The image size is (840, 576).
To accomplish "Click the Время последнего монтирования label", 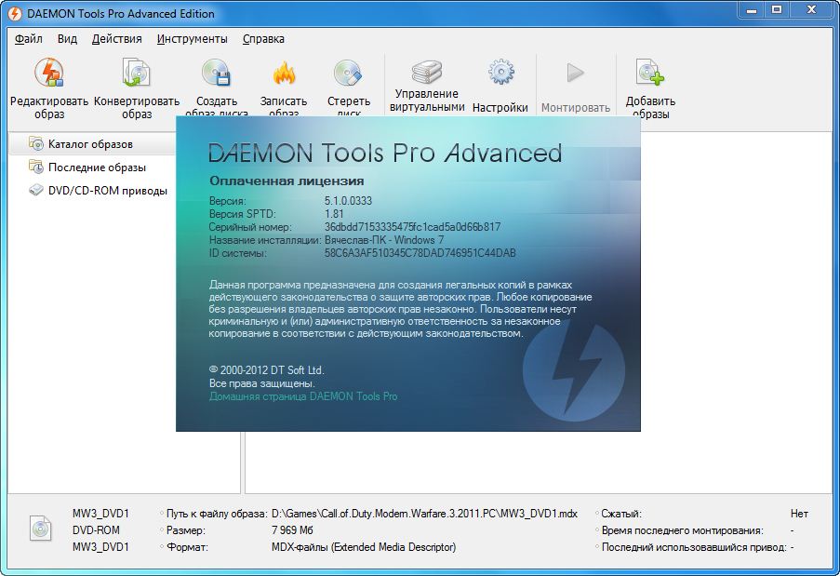I will [x=683, y=530].
